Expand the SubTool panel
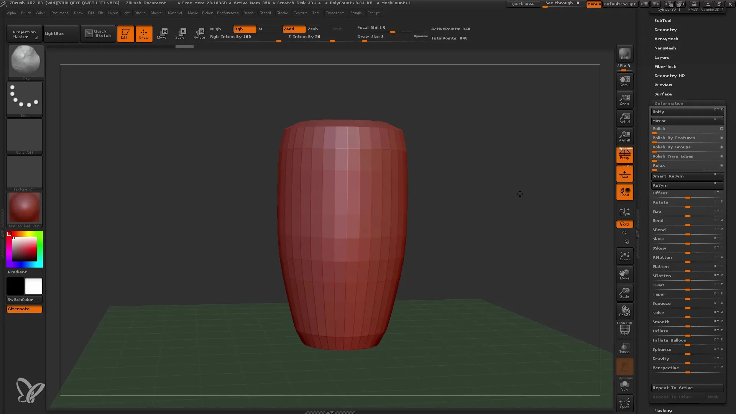This screenshot has height=414, width=736. (x=663, y=20)
